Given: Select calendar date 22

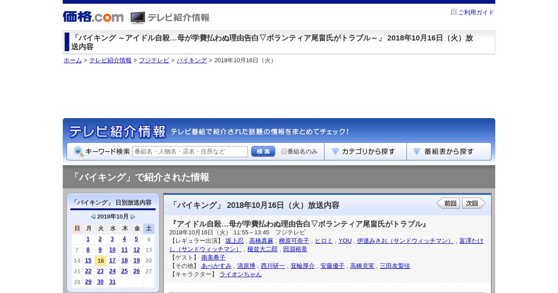Looking at the screenshot, I should [x=88, y=271].
